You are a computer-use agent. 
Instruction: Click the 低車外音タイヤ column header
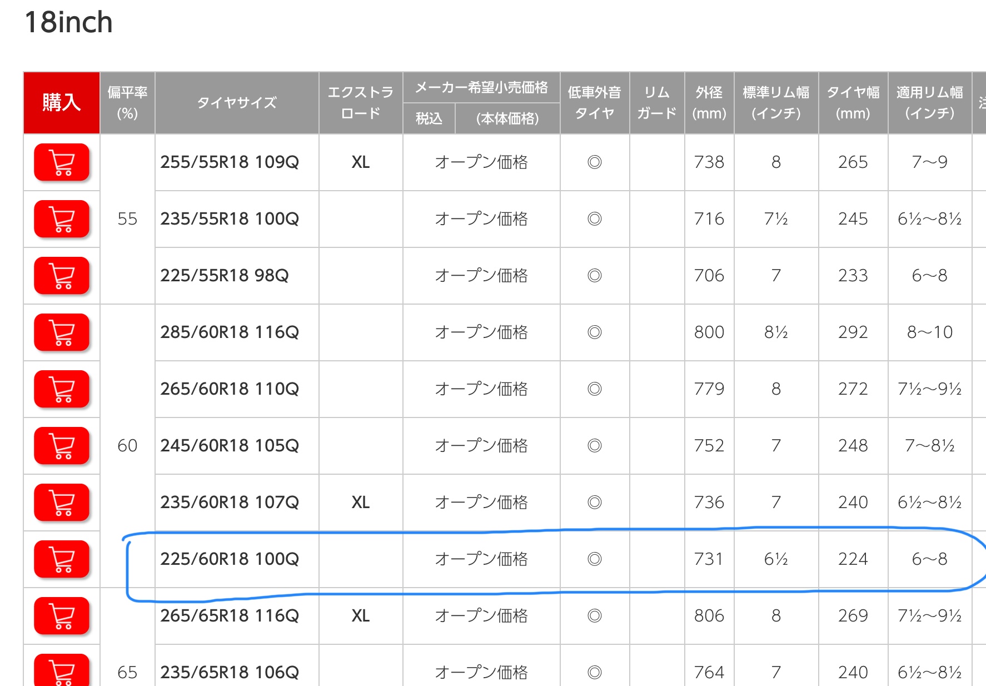click(x=595, y=103)
